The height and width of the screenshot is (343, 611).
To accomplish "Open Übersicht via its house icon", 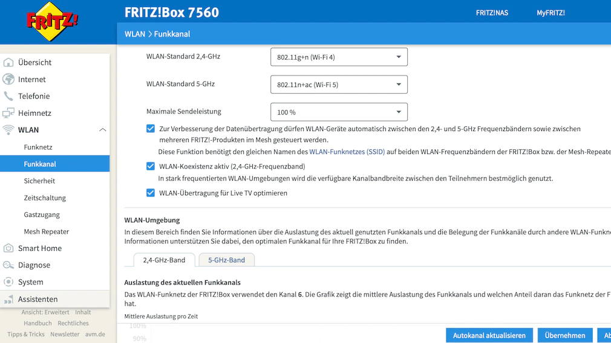I will pos(8,62).
